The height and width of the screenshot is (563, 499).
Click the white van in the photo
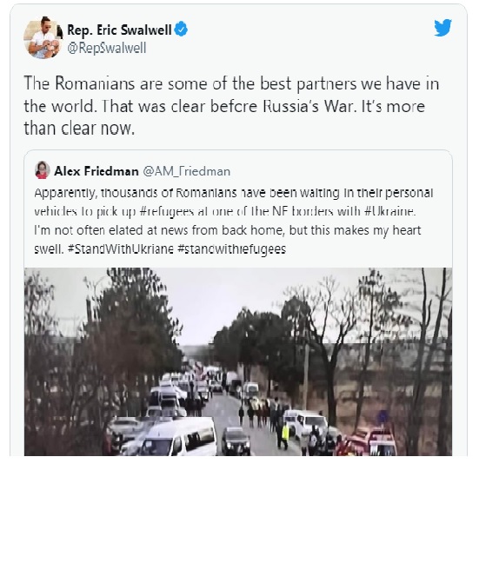click(178, 437)
